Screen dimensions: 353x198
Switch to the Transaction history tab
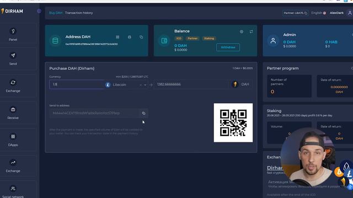79,13
